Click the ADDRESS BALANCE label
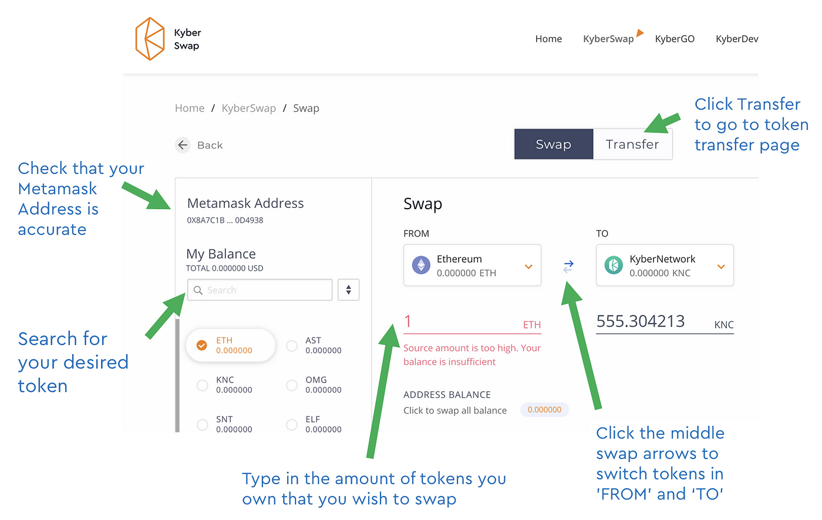Image resolution: width=822 pixels, height=520 pixels. tap(447, 395)
